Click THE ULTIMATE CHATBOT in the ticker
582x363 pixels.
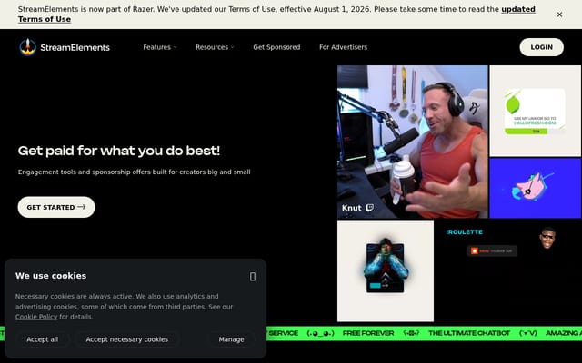point(469,333)
